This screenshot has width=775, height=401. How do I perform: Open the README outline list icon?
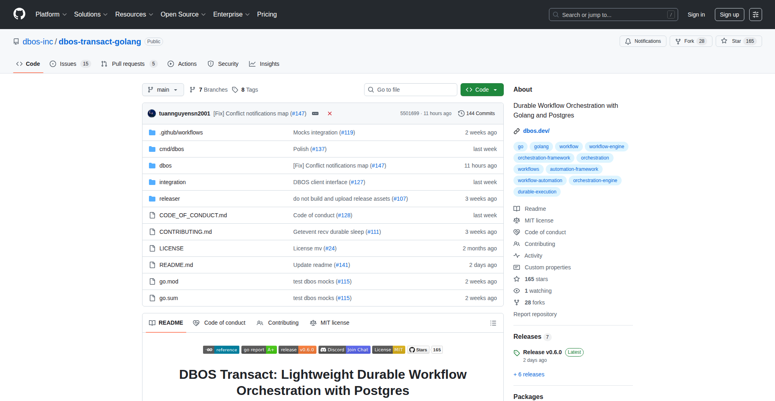click(493, 323)
